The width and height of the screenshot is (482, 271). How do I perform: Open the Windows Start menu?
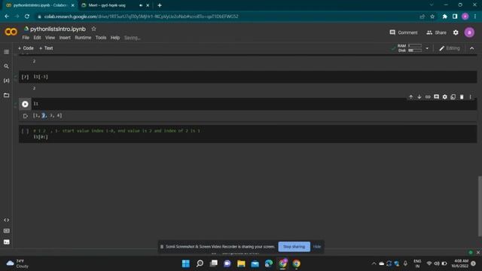coord(186,263)
